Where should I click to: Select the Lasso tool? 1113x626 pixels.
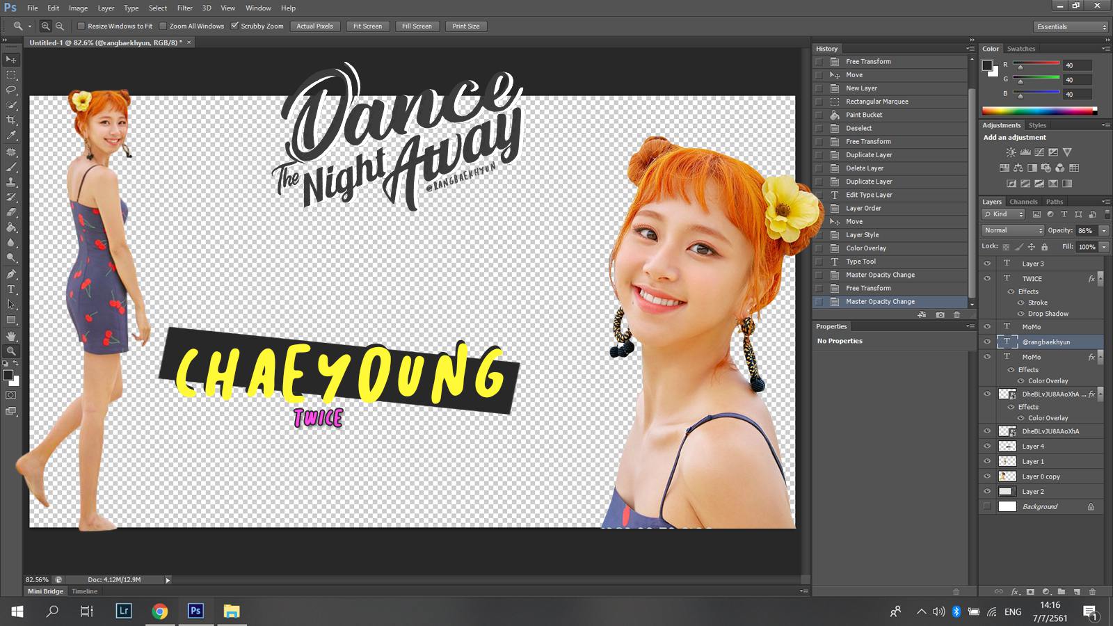[11, 90]
